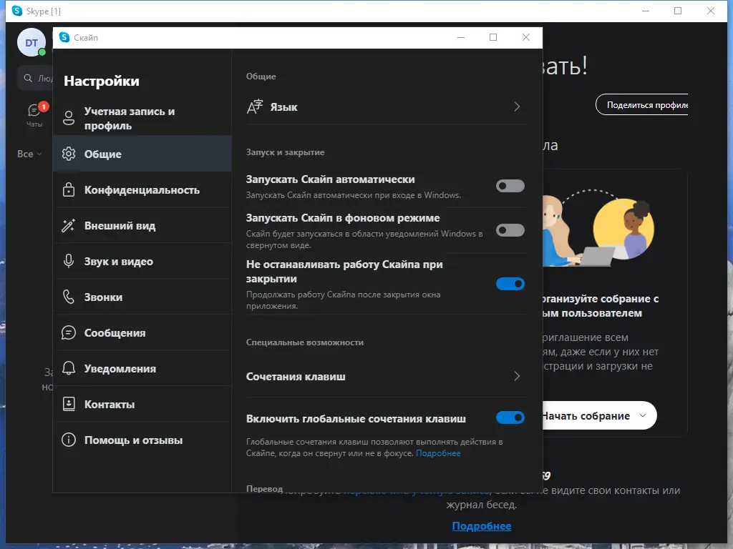Click the person icon for account and profile
Image resolution: width=733 pixels, height=549 pixels.
click(x=69, y=118)
